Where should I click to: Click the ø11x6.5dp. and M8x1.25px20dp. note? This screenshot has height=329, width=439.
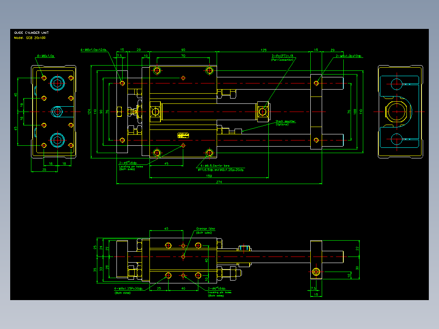(x=221, y=170)
